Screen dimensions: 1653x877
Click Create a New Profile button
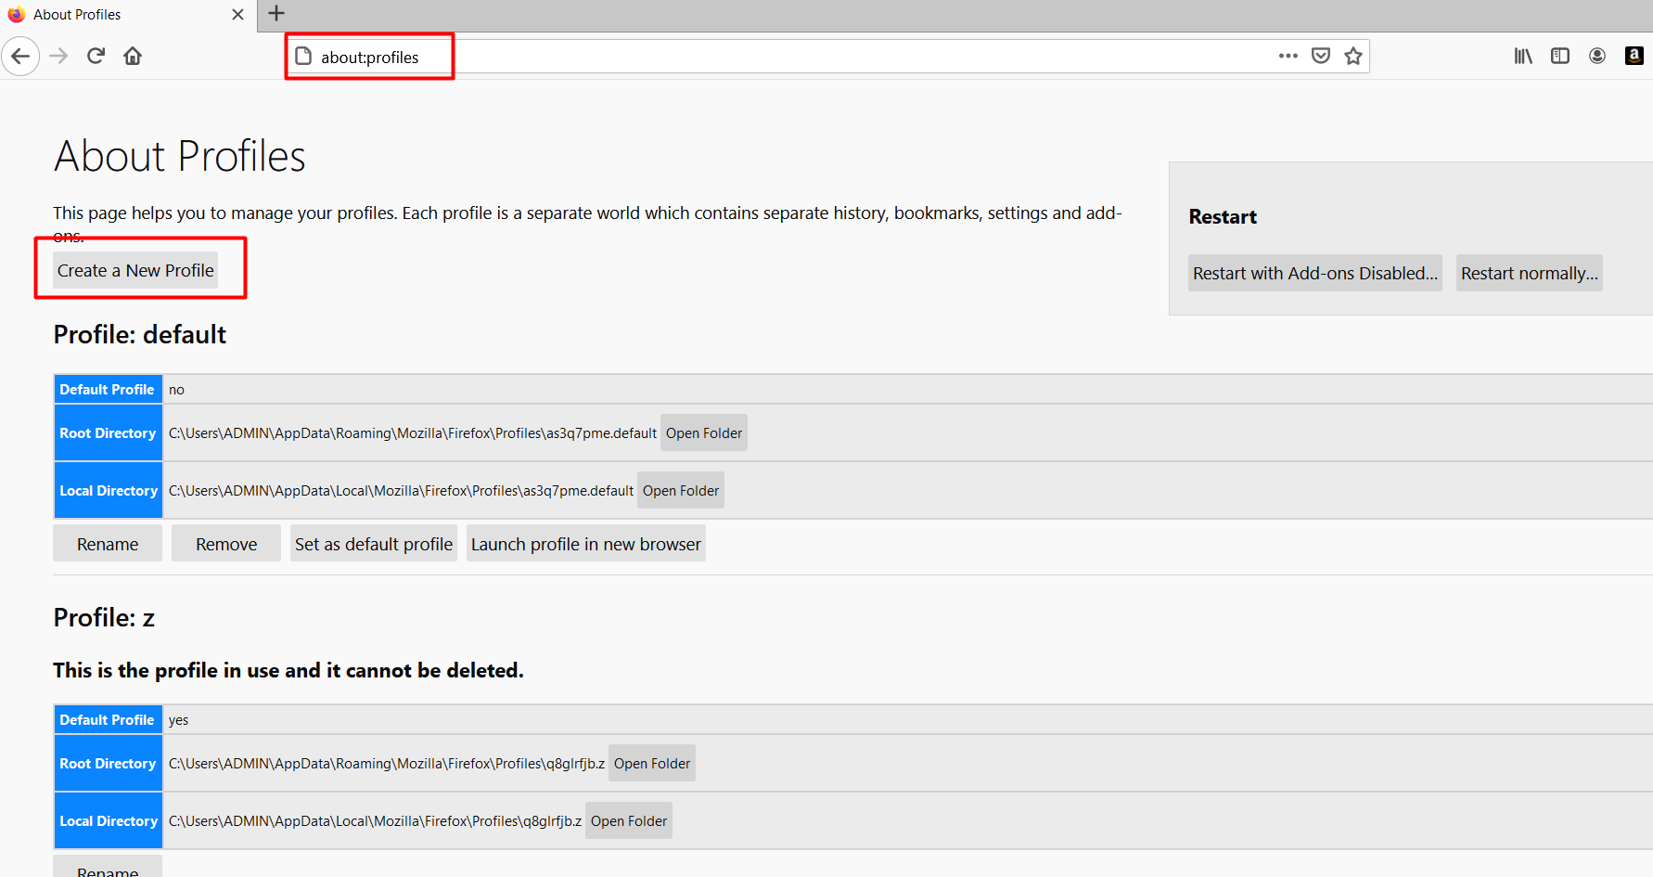pyautogui.click(x=135, y=270)
